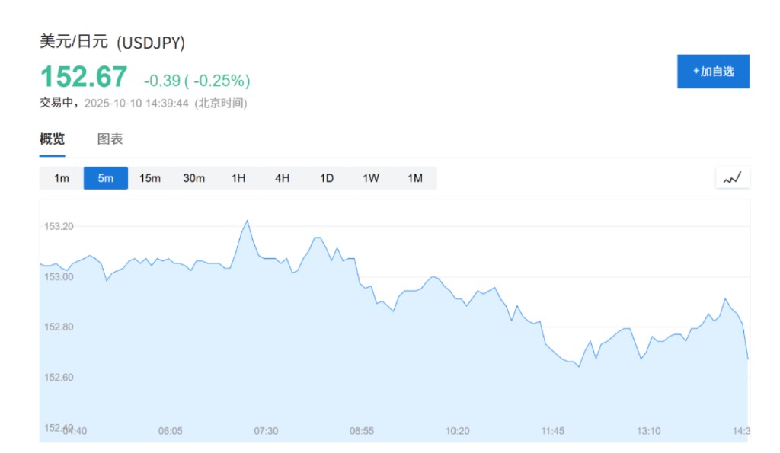
Task: Add USDJPY to watchlist with 加自选
Action: [713, 72]
